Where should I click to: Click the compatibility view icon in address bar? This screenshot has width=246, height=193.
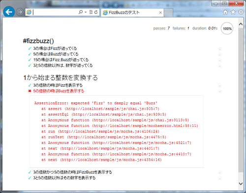pos(91,12)
